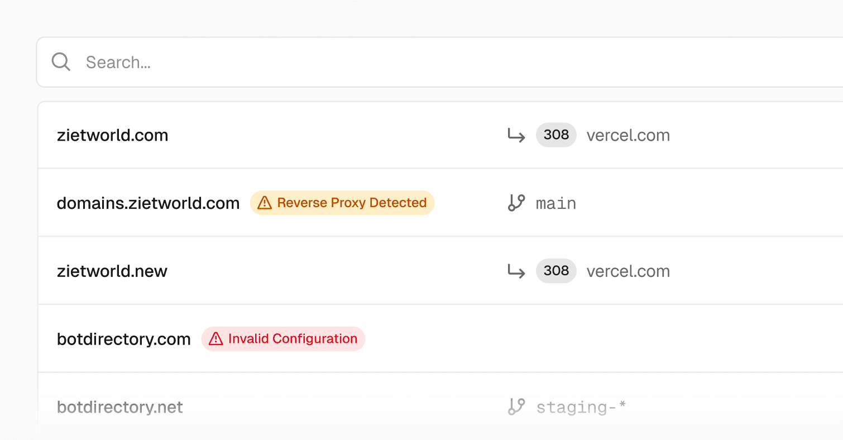
Task: Click the 308 badge in zietworld.new row
Action: click(x=556, y=271)
